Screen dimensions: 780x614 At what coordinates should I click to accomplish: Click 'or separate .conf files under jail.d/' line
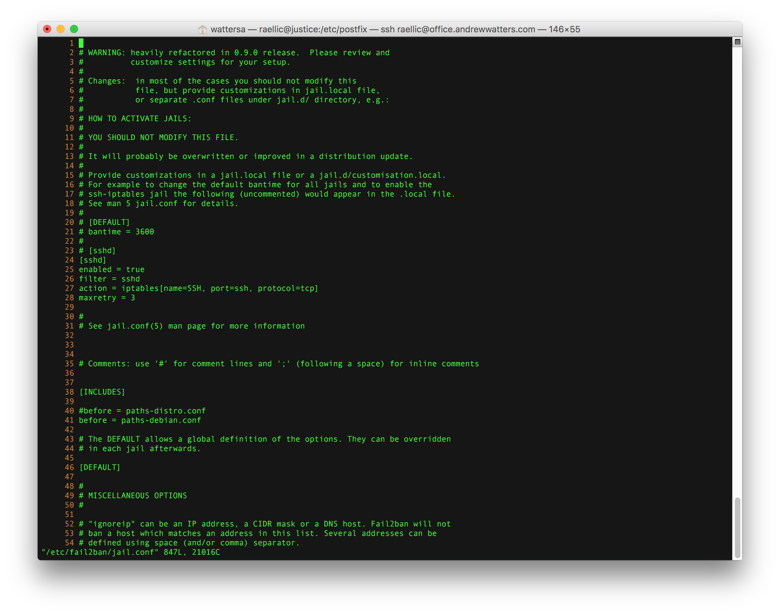[x=262, y=100]
